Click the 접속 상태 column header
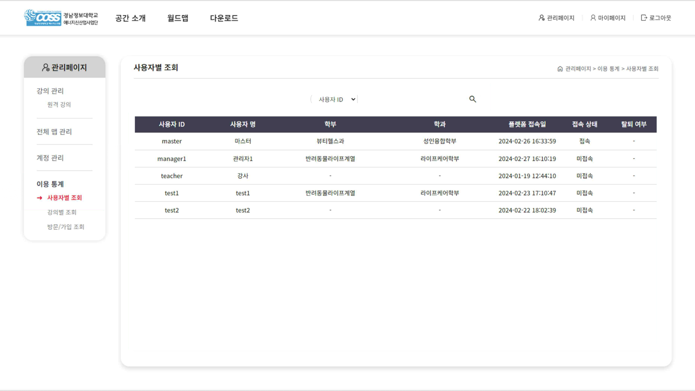695x391 pixels. tap(584, 124)
